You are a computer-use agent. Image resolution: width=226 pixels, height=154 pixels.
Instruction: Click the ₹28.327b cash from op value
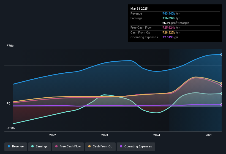[x=169, y=32]
